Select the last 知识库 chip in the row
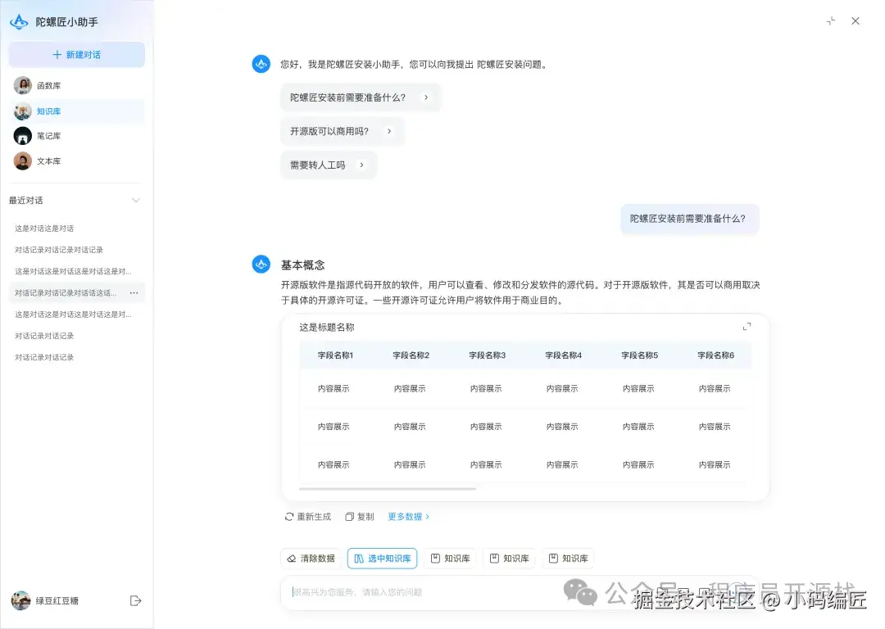 568,558
